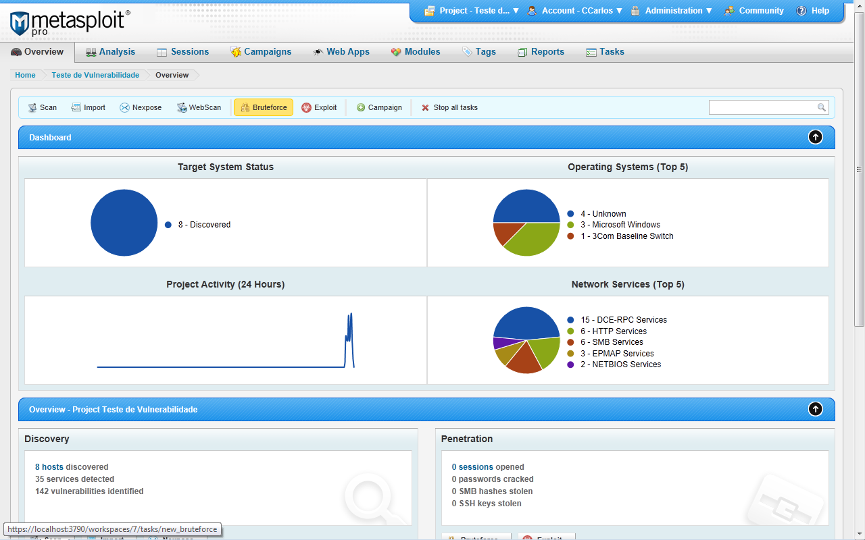Click the Administration icon
The image size is (865, 540).
click(x=635, y=11)
